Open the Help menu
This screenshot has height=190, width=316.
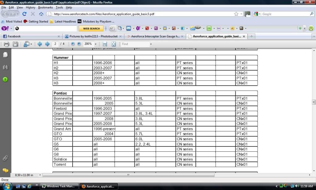pos(69,7)
